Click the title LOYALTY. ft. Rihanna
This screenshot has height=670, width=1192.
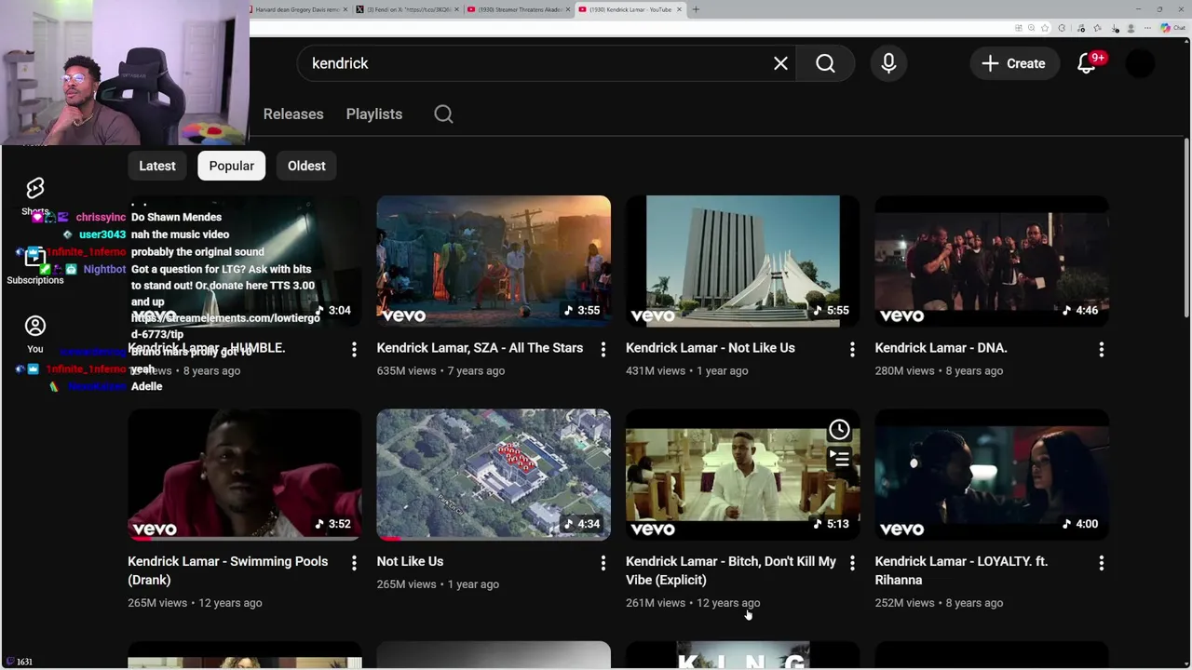click(961, 570)
